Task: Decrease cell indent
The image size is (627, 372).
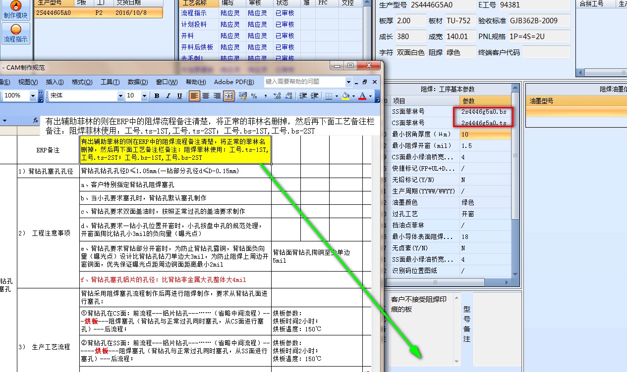Action: pyautogui.click(x=303, y=96)
